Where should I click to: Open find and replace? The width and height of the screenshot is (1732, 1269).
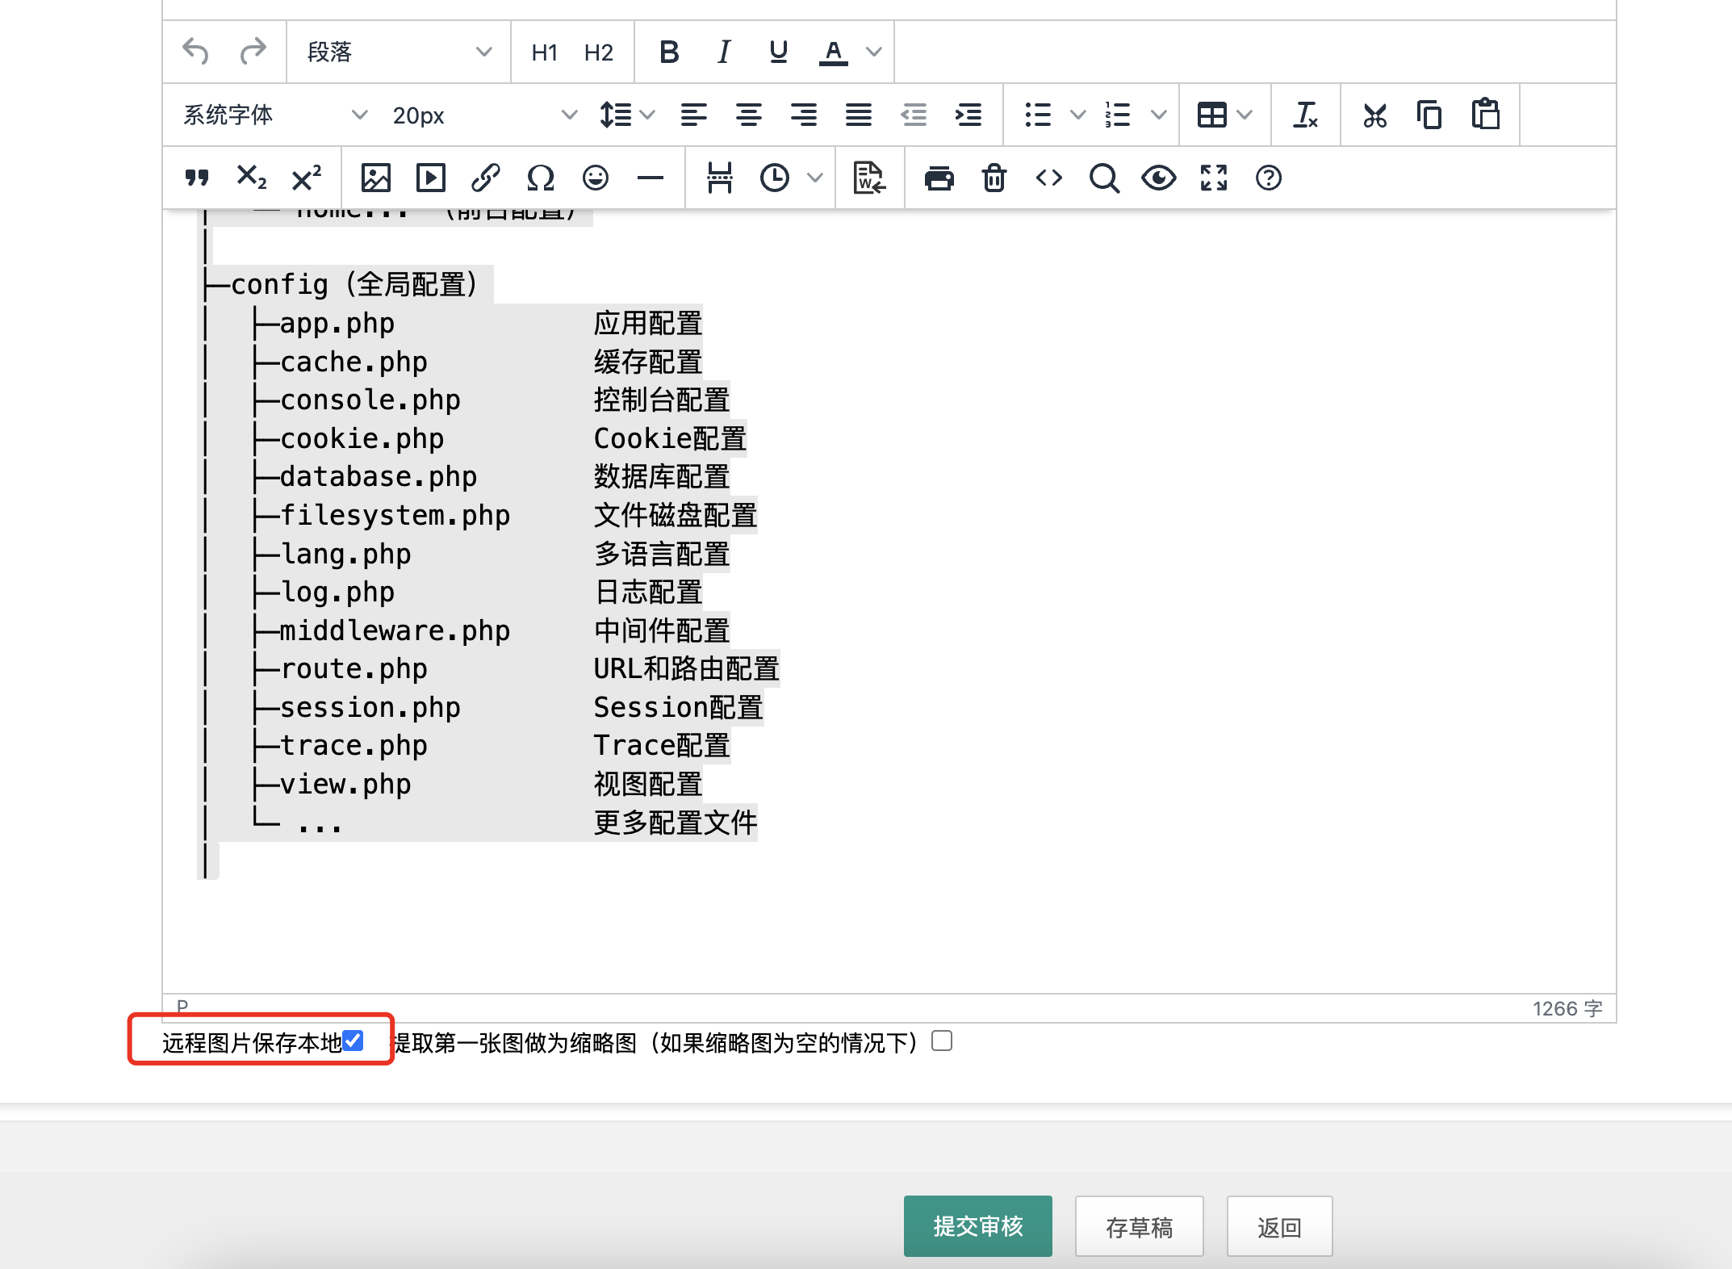pyautogui.click(x=1103, y=178)
